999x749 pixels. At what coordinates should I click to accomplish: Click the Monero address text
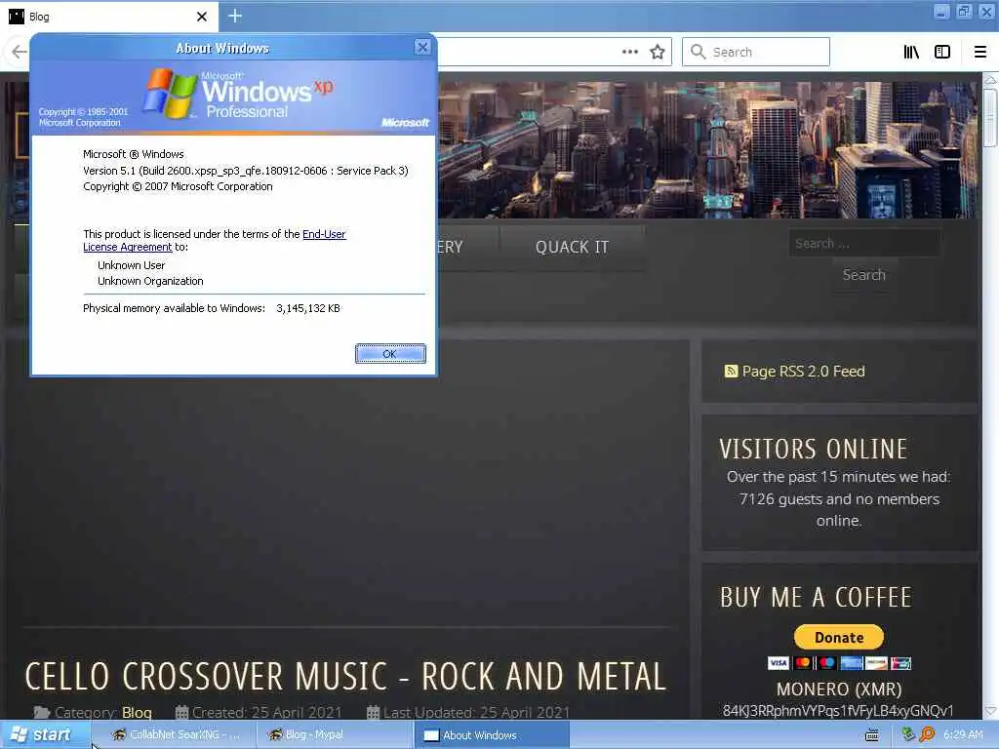(x=838, y=711)
